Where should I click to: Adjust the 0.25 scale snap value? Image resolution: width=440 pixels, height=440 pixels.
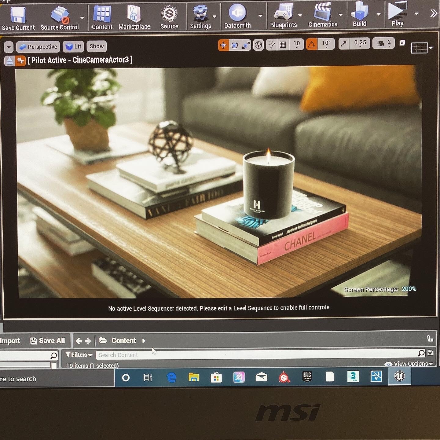pyautogui.click(x=360, y=43)
